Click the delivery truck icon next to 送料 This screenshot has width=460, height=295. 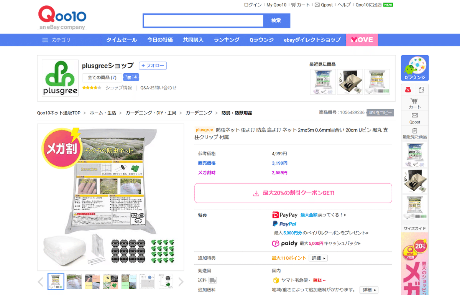(212, 280)
